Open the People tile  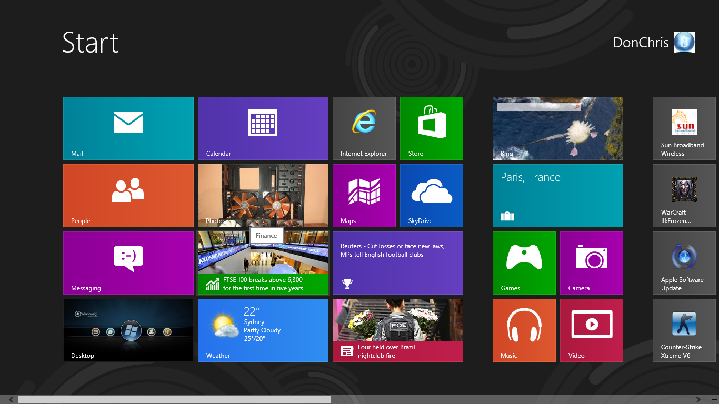(128, 196)
